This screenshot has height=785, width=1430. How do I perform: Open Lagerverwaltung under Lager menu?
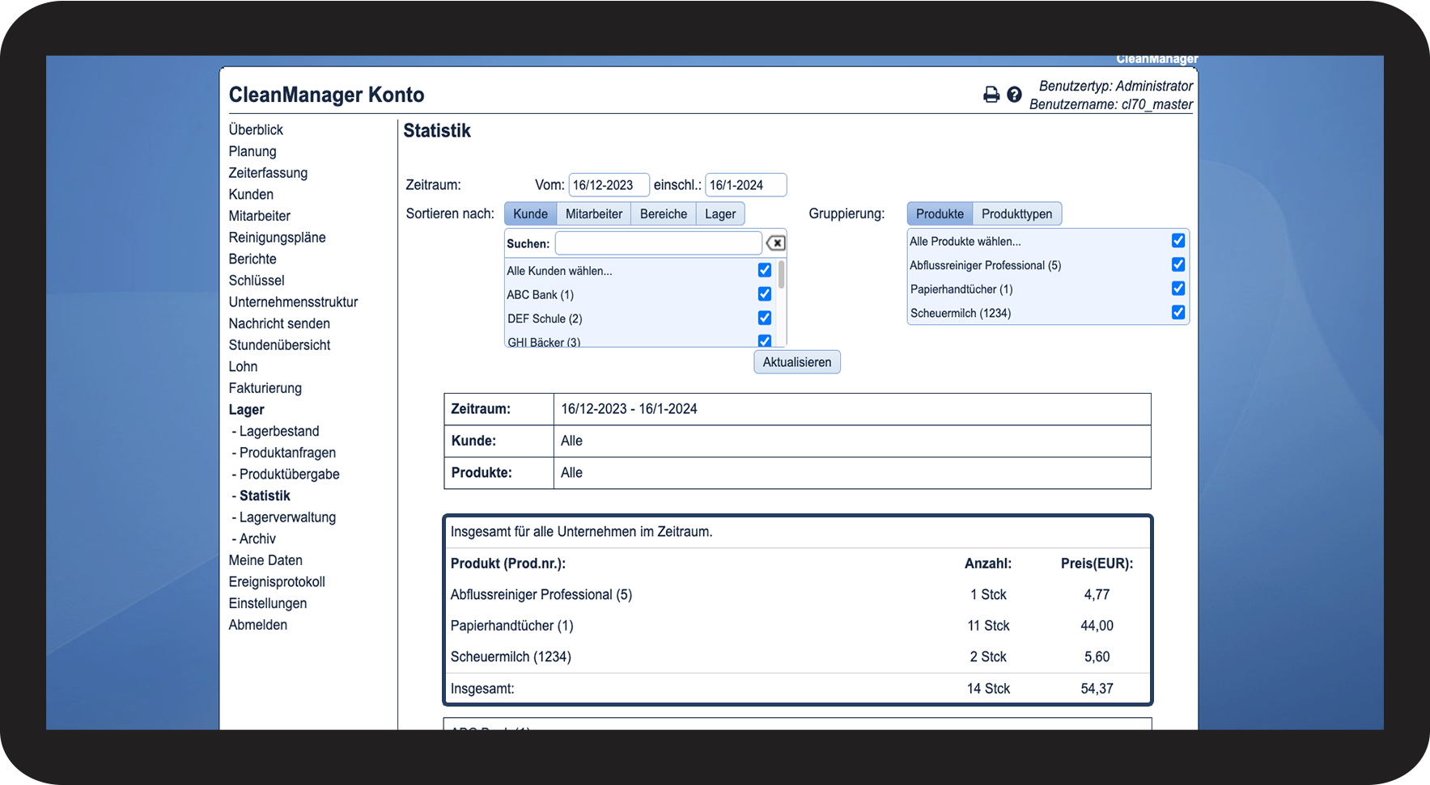pyautogui.click(x=287, y=517)
